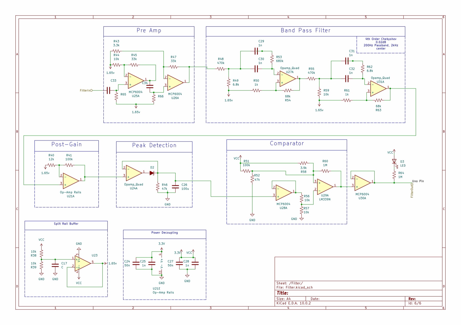This screenshot has width=461, height=325.
Task: Click the R58 3.9k resistor label
Action: click(x=303, y=170)
